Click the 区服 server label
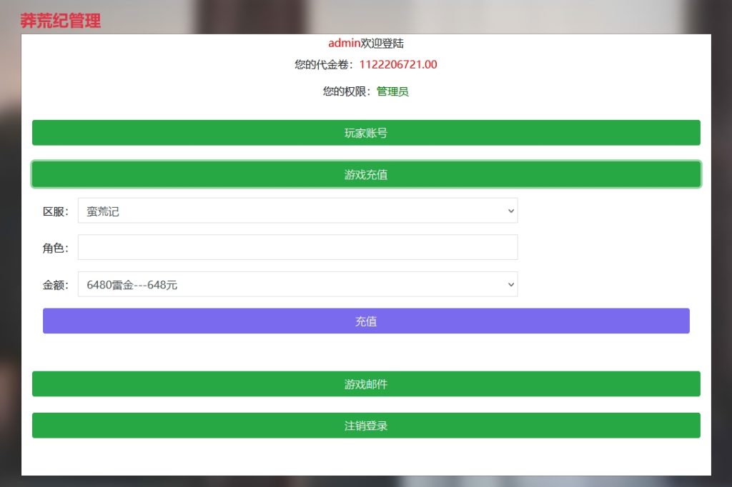 [54, 211]
